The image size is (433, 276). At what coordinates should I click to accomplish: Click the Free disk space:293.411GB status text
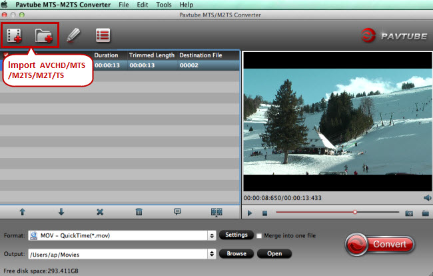(41, 271)
